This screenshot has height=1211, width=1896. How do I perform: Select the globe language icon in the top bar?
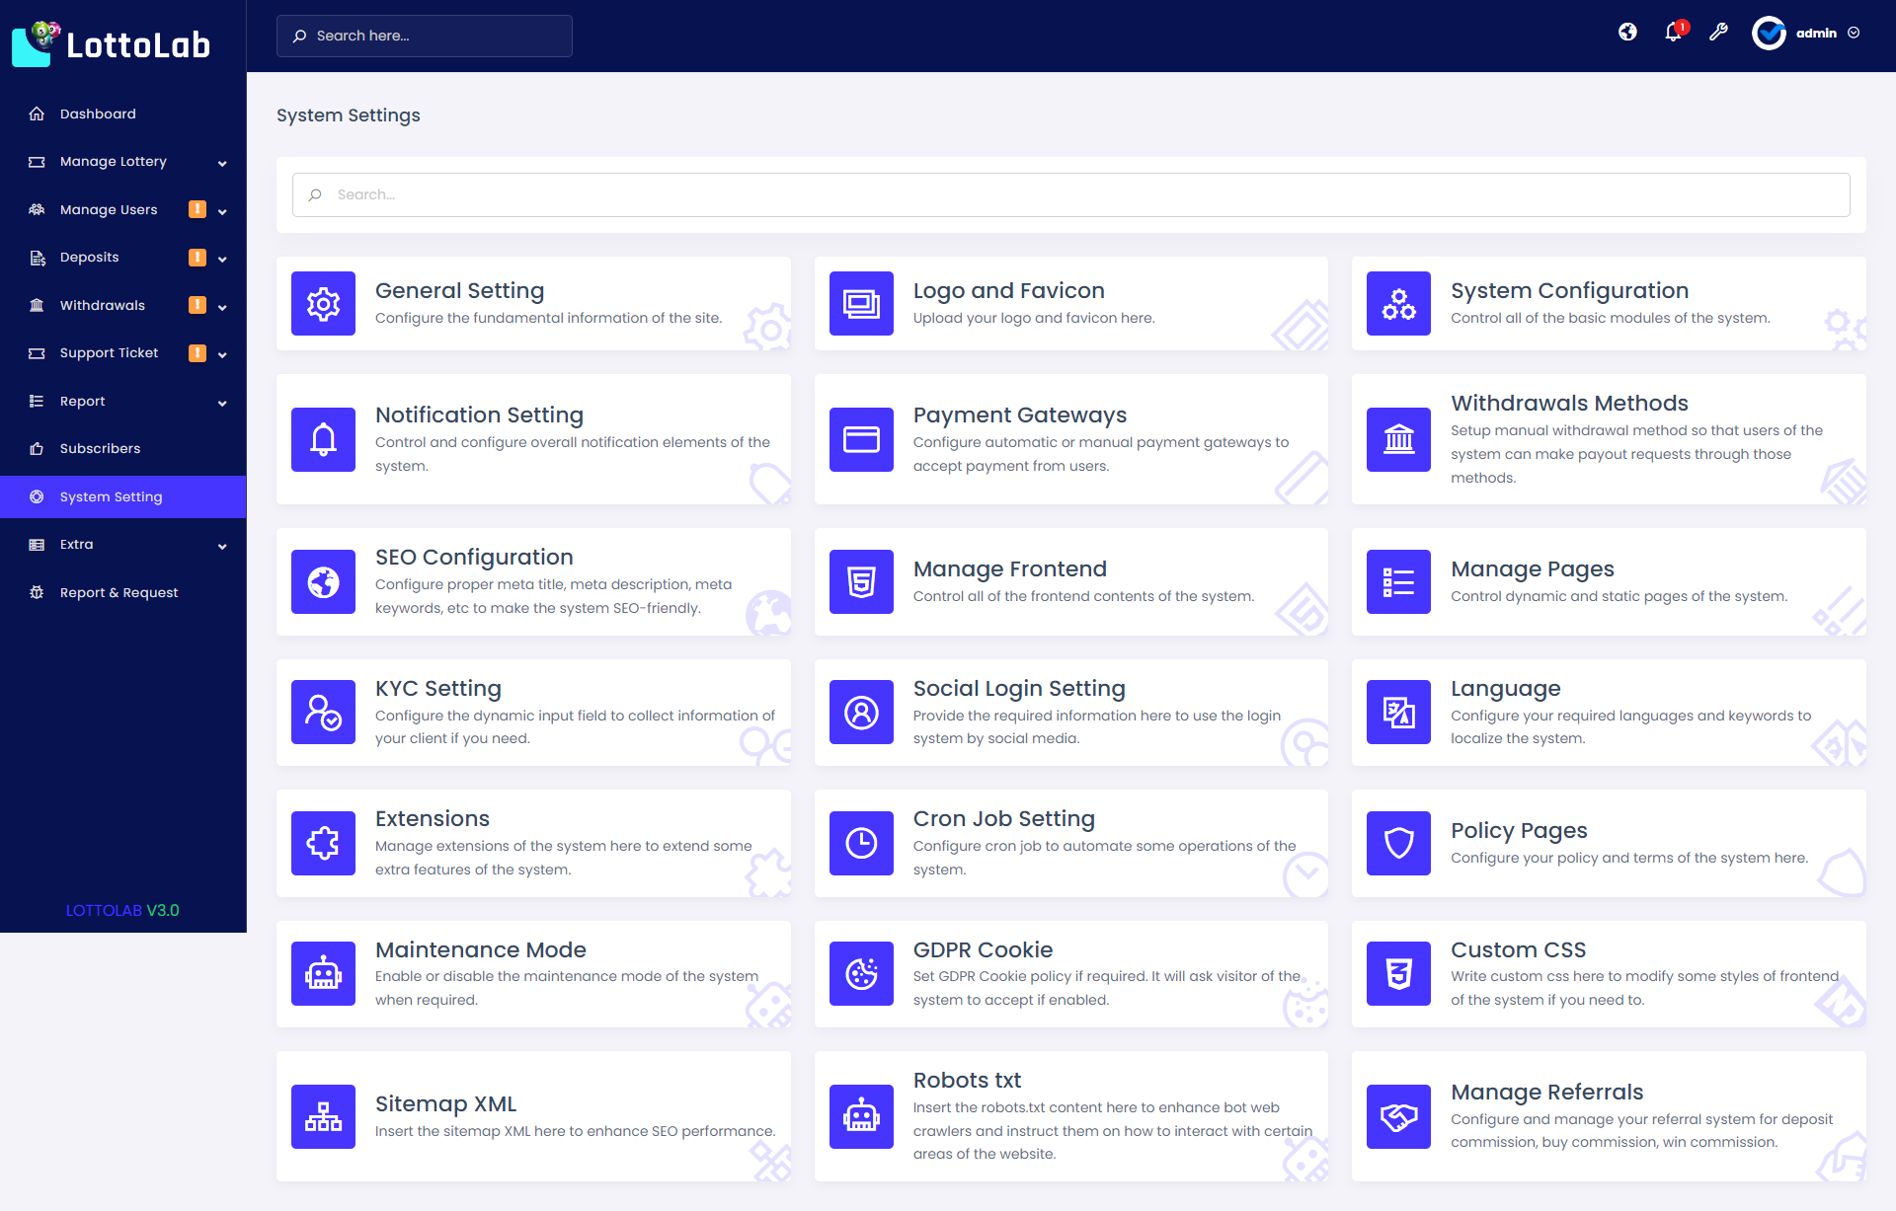pyautogui.click(x=1627, y=32)
